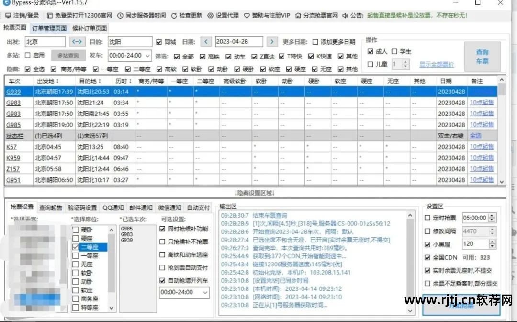Go to next date arrow
The width and height of the screenshot is (517, 322).
(272, 42)
